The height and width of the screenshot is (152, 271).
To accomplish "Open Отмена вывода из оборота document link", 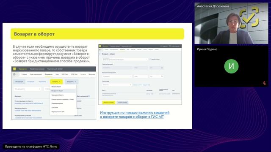I will (29, 103).
